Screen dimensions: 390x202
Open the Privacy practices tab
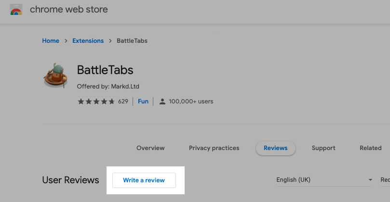(214, 148)
